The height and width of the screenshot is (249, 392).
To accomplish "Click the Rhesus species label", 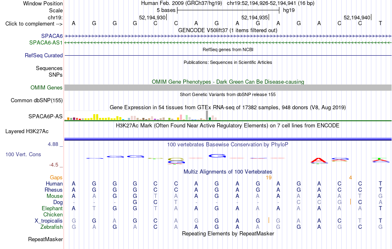I will point(54,190).
